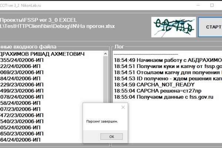Click log line Отсылаем капчу для получения

coord(168,73)
